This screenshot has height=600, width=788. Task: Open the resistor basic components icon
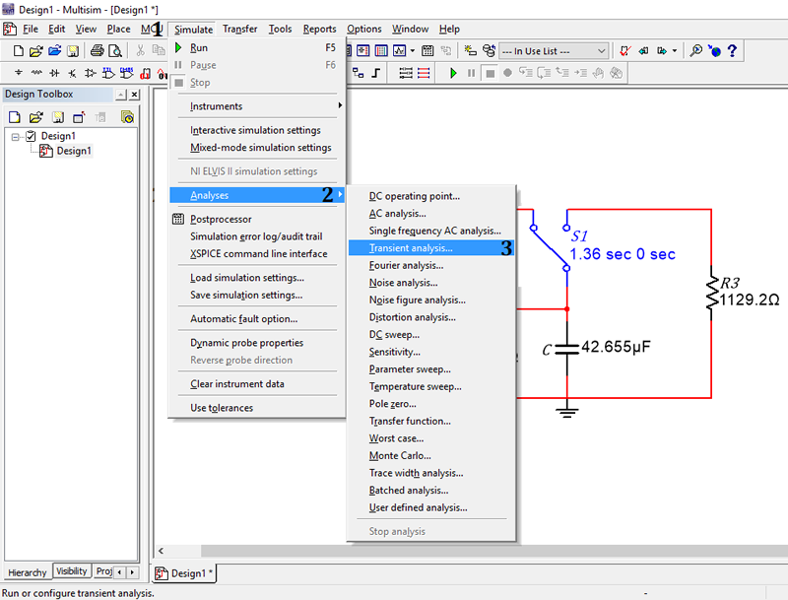click(x=36, y=73)
